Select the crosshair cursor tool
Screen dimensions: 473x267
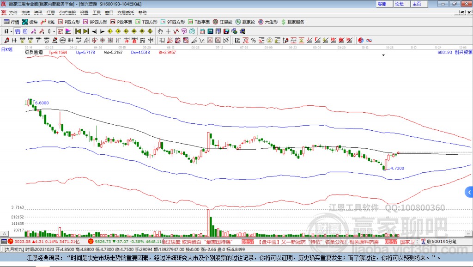point(168,31)
